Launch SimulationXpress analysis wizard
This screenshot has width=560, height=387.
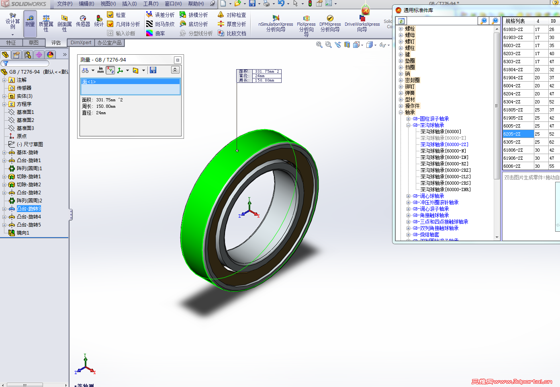point(276,24)
